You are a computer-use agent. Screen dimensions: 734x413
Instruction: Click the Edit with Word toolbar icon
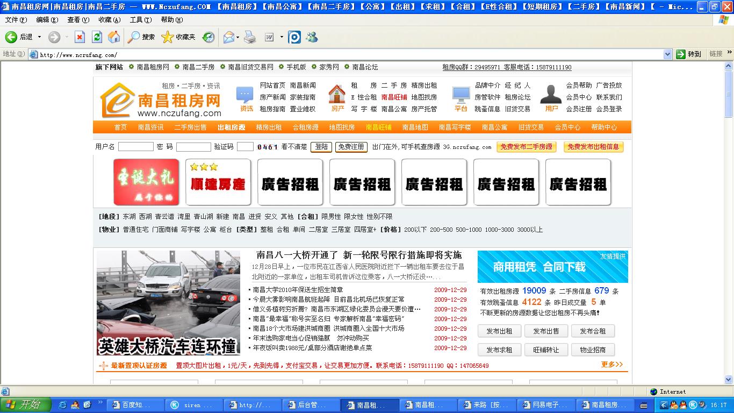click(x=269, y=37)
